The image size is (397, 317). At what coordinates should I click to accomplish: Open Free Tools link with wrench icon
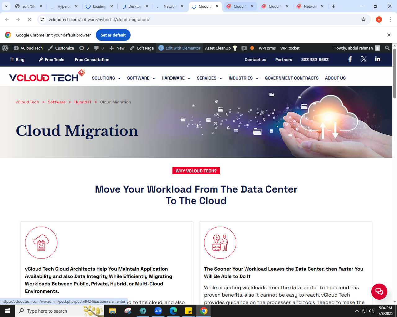pos(51,60)
